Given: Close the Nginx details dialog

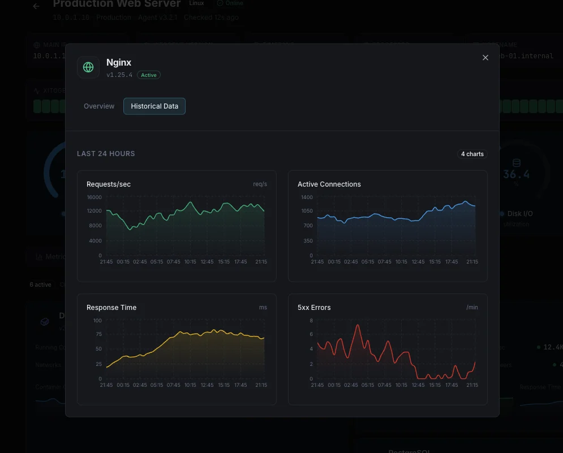Looking at the screenshot, I should (x=485, y=58).
